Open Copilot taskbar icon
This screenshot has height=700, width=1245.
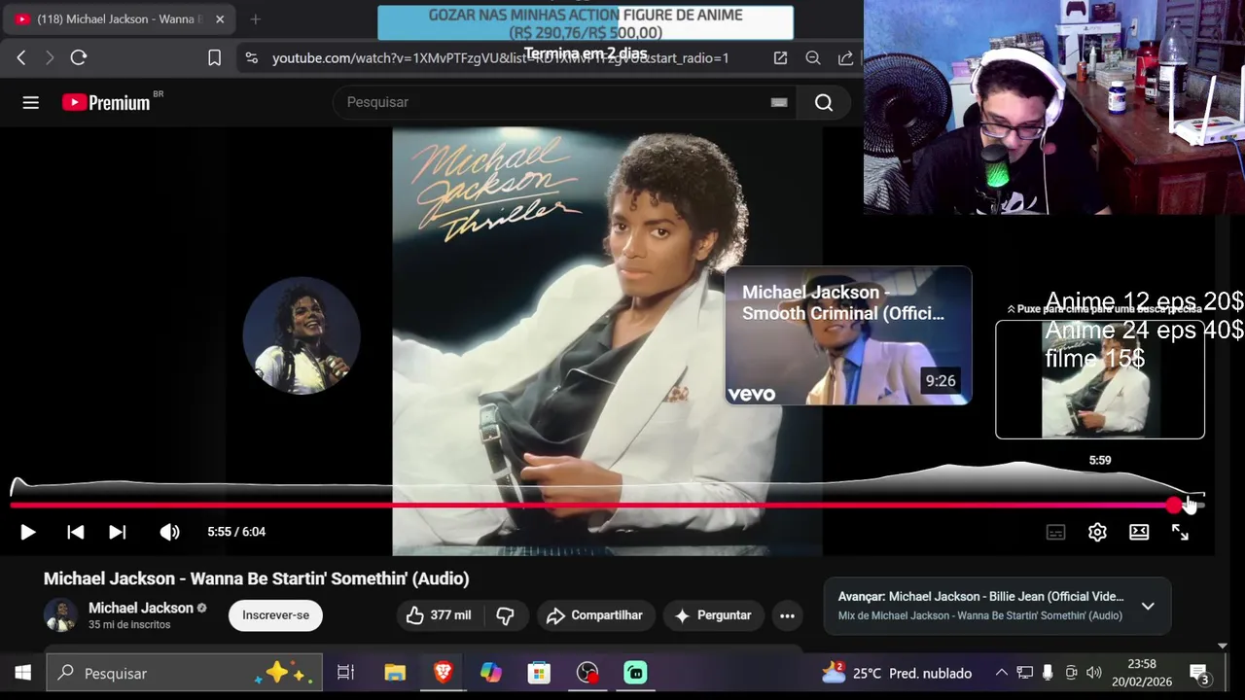tap(491, 673)
